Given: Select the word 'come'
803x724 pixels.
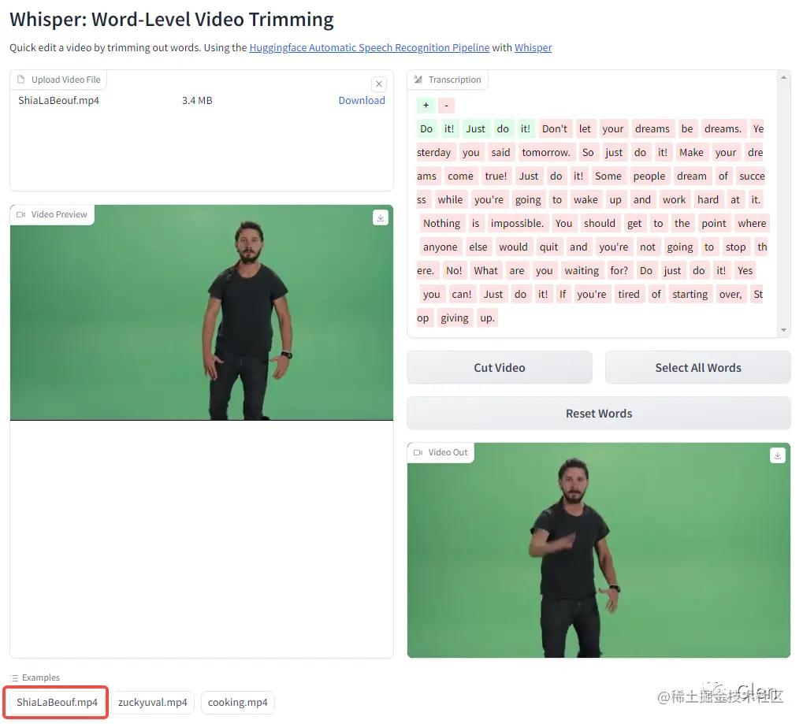Looking at the screenshot, I should point(460,176).
